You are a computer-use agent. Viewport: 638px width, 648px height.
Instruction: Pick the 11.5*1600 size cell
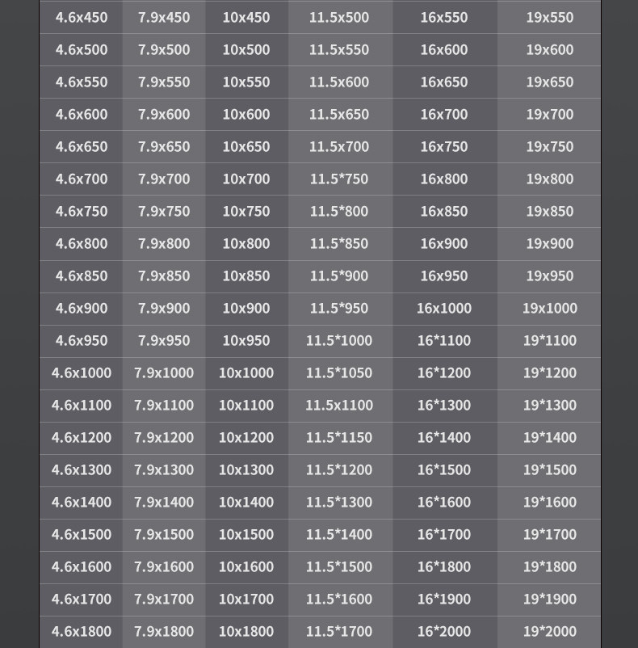[x=339, y=599]
